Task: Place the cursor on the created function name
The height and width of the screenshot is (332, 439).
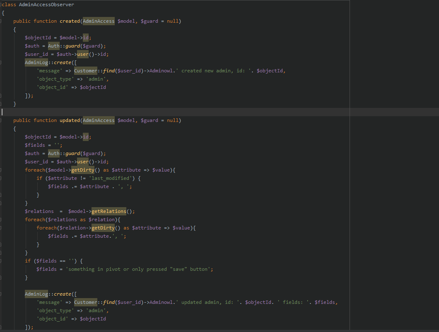Action: click(69, 21)
